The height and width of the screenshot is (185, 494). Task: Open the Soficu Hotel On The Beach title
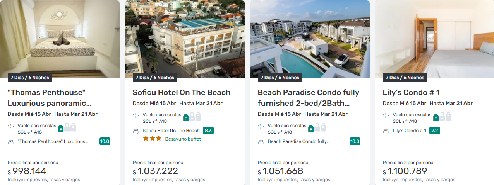pos(181,93)
